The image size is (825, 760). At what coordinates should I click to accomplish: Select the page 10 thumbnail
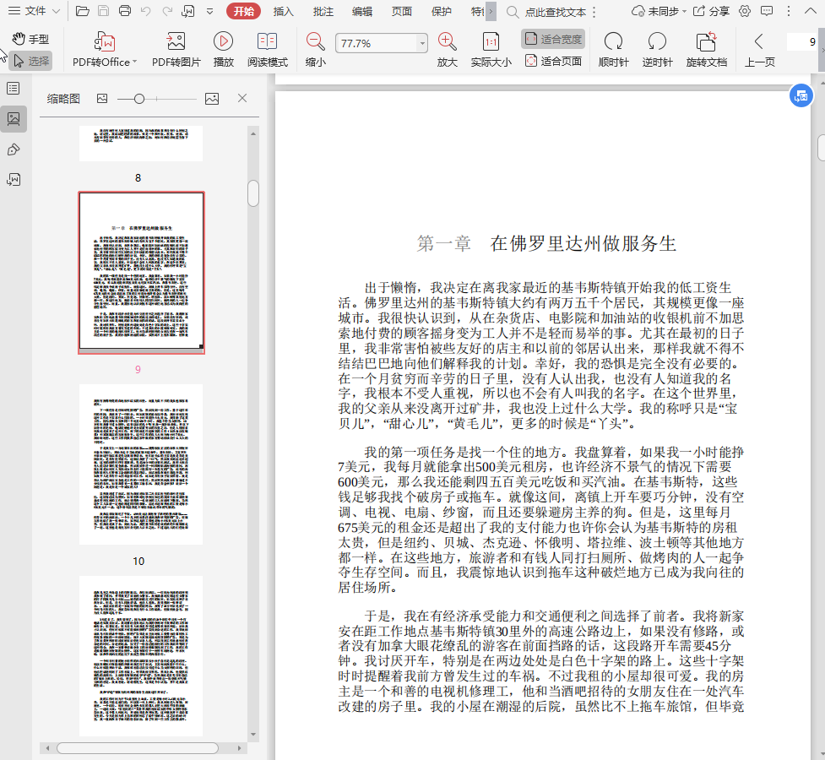(x=141, y=464)
